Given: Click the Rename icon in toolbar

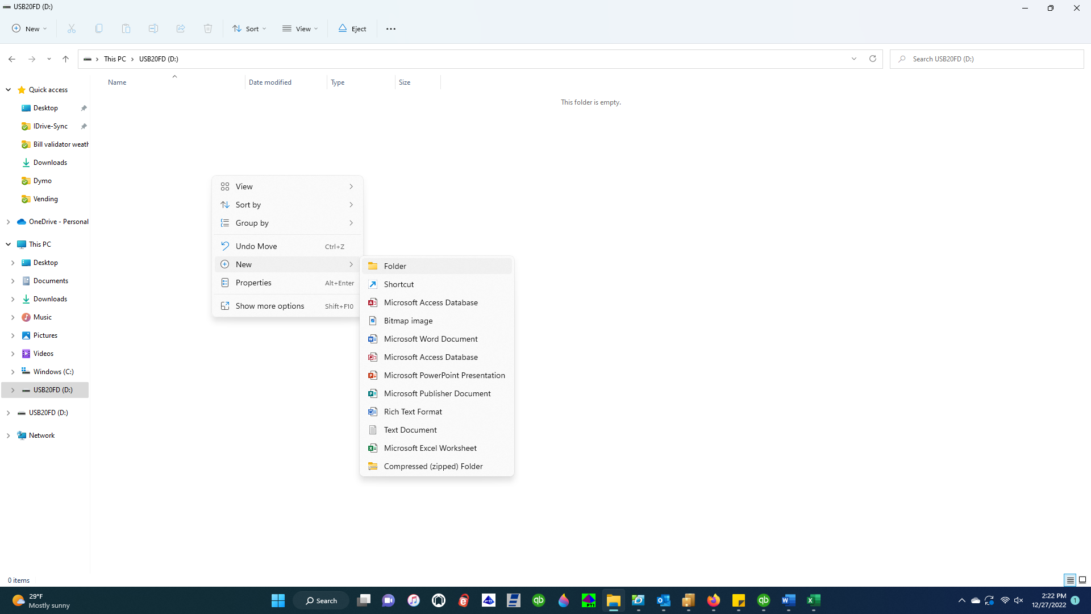Looking at the screenshot, I should [x=153, y=28].
